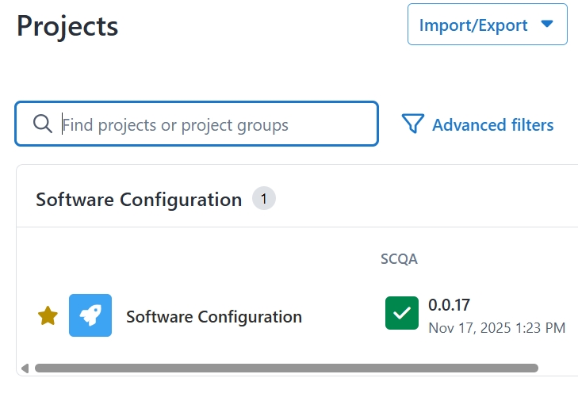The image size is (578, 397).
Task: Click the scrollbar track right of thumb
Action: 557,368
